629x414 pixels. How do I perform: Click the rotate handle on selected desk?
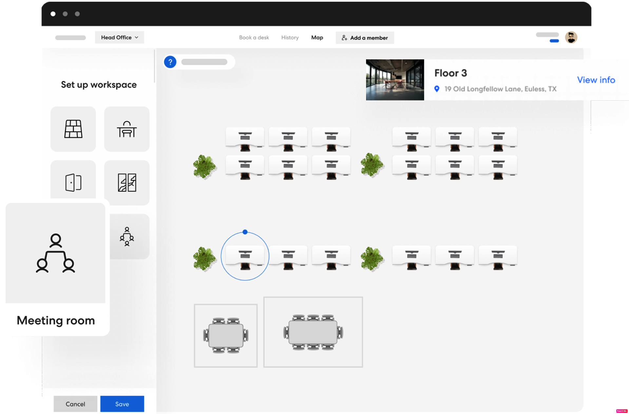coord(245,232)
